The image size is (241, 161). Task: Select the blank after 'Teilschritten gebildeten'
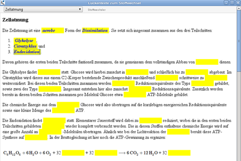click(x=53, y=126)
